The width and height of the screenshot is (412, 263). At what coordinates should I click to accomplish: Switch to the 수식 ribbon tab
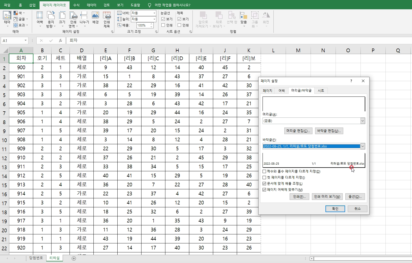pos(76,5)
